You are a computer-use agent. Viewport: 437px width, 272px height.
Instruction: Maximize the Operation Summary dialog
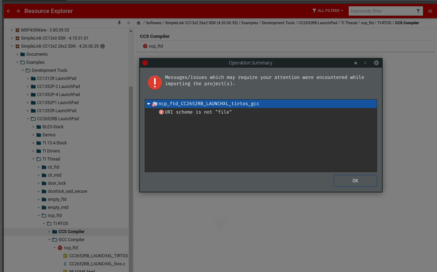pyautogui.click(x=365, y=63)
